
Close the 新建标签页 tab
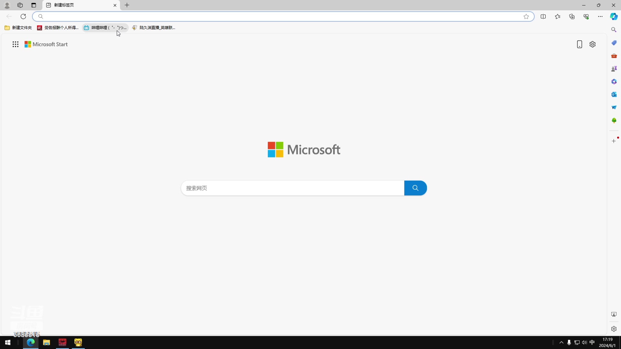pos(115,5)
